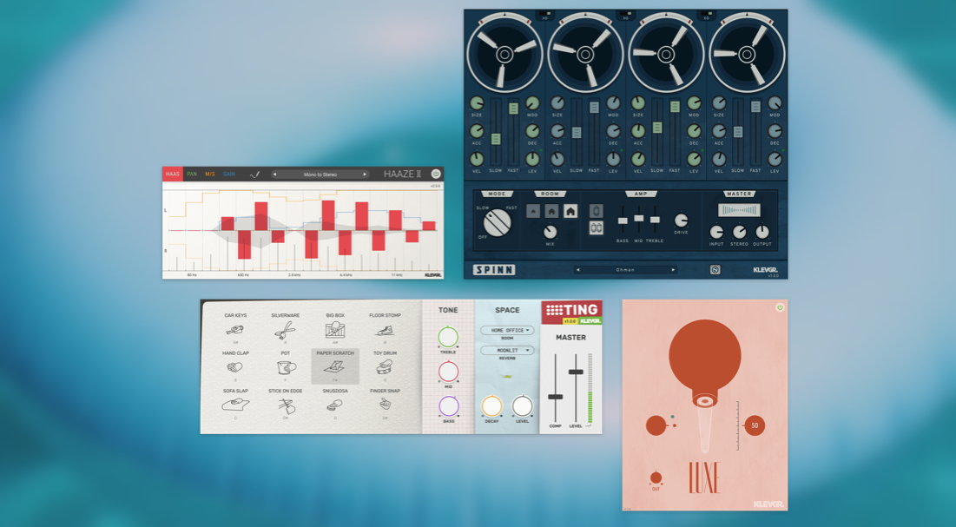Turn the Spinn Mode rotary switch
The width and height of the screenshot is (956, 527).
pos(497,222)
